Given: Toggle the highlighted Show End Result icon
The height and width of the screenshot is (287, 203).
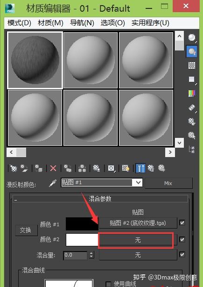Looking at the screenshot, I should pyautogui.click(x=140, y=168).
